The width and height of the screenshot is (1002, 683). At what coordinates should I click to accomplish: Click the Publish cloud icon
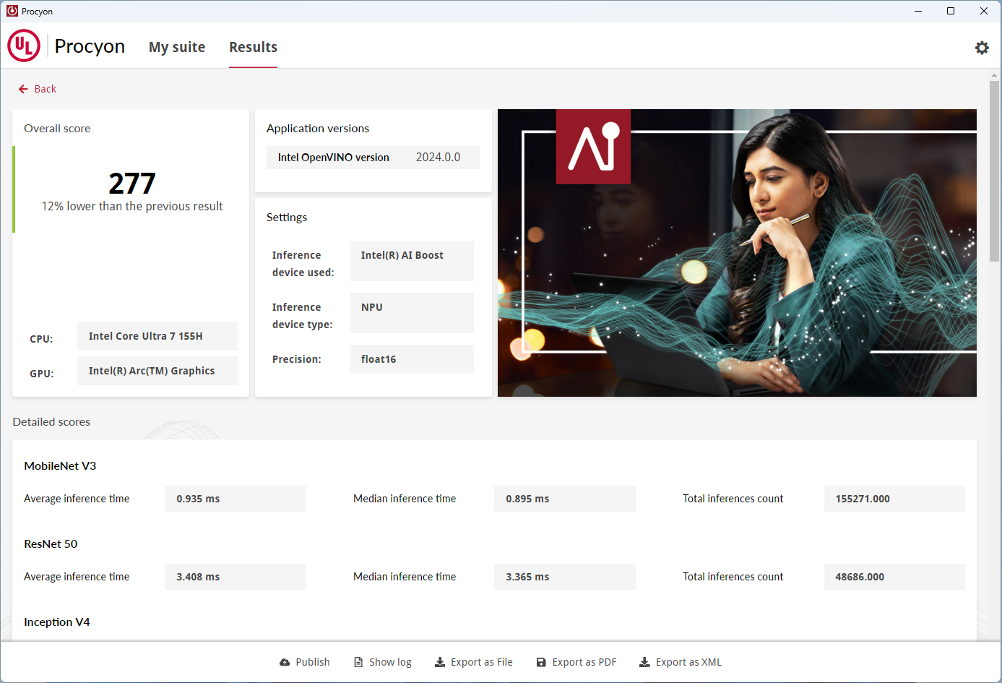(285, 662)
